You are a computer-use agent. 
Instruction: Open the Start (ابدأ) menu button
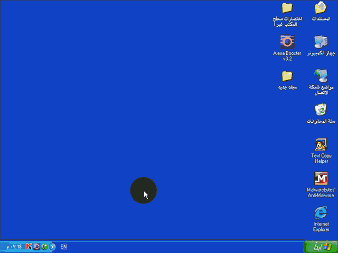[320, 246]
